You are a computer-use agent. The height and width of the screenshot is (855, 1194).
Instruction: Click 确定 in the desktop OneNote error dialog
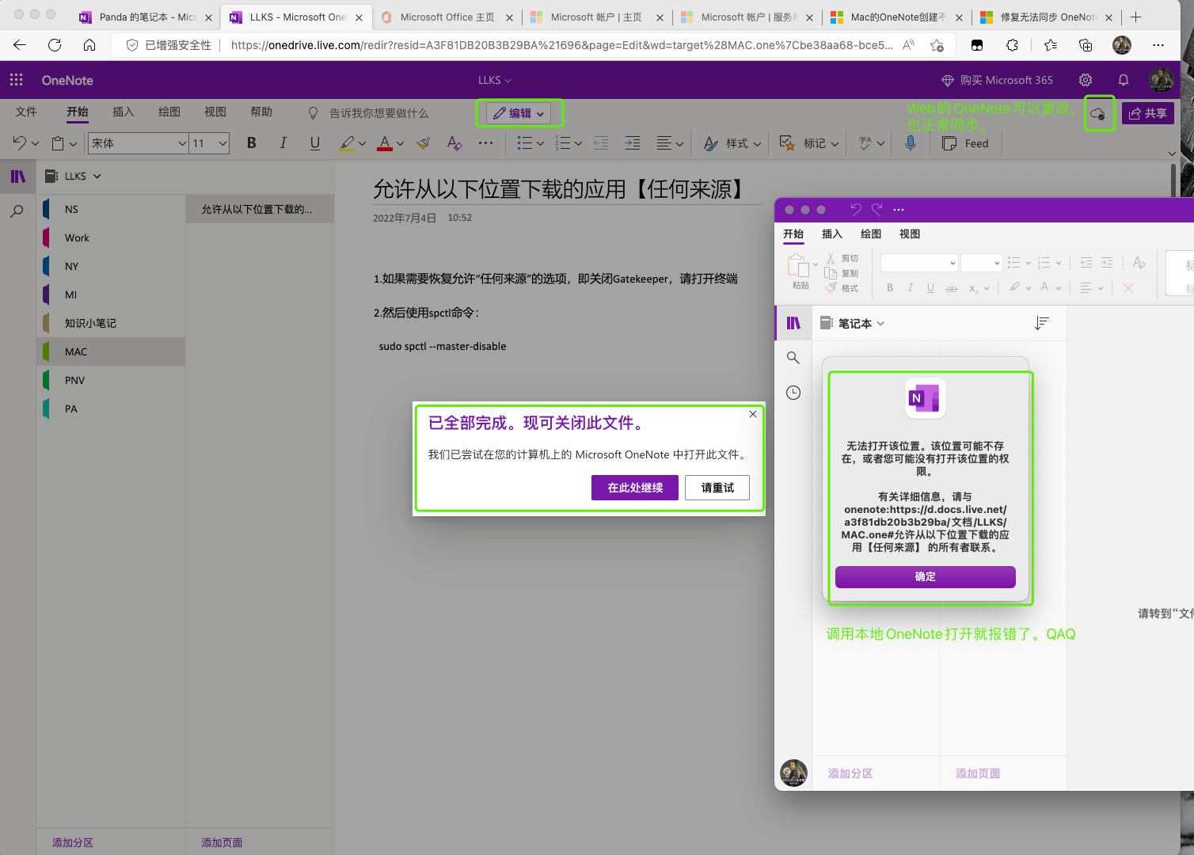[926, 576]
